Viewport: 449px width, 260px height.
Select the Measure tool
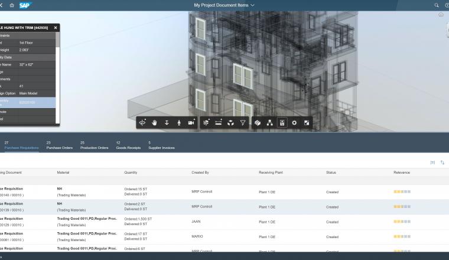click(x=219, y=123)
